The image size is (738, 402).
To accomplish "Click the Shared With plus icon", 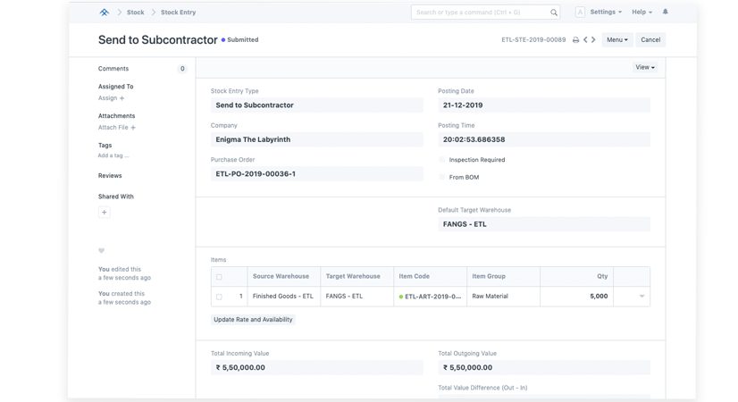I will pos(104,213).
